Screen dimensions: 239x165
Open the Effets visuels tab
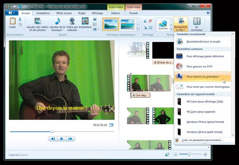tap(64, 13)
